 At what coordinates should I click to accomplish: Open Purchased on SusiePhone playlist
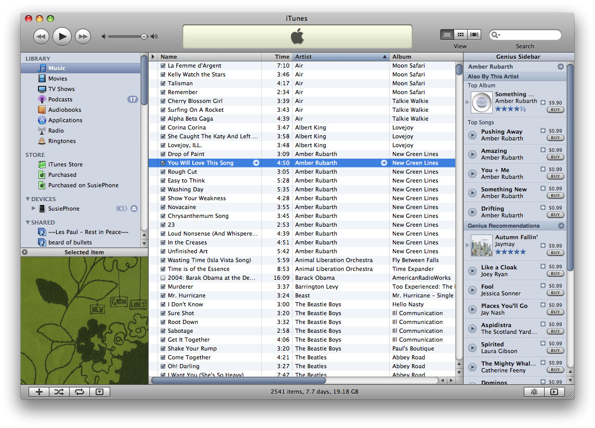pyautogui.click(x=83, y=185)
